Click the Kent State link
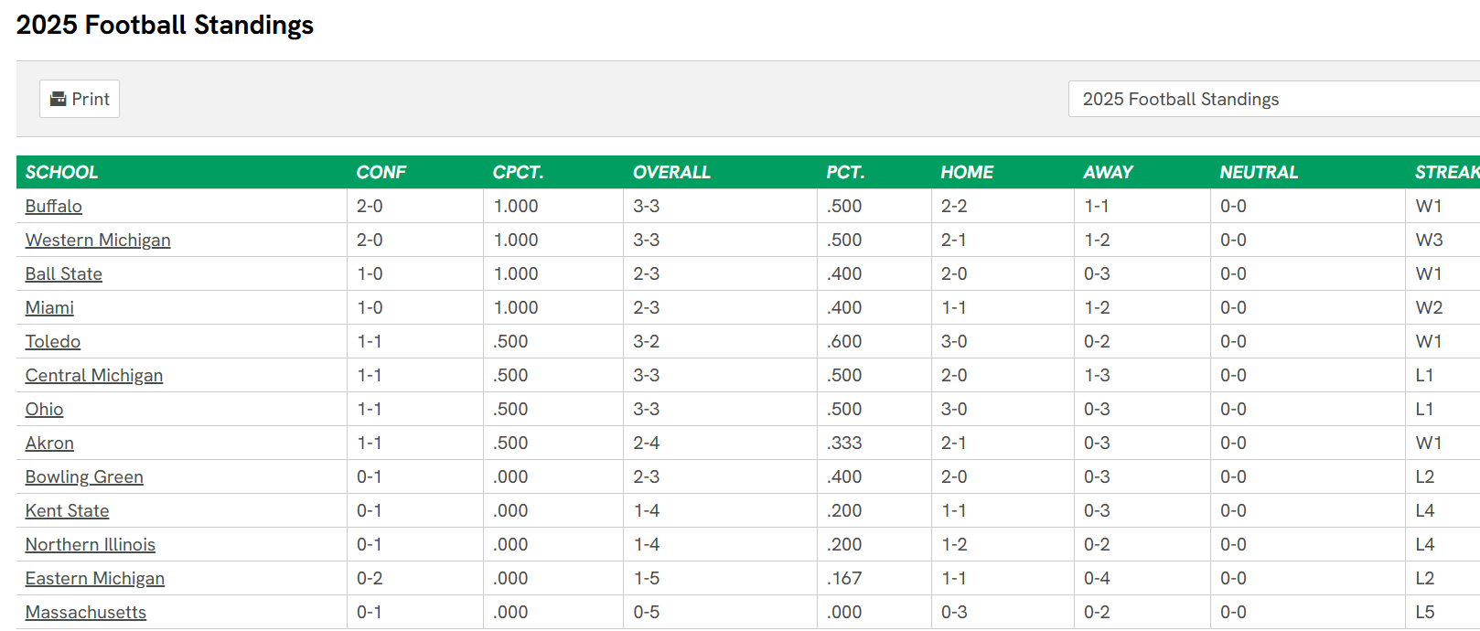The image size is (1480, 631). [x=67, y=510]
